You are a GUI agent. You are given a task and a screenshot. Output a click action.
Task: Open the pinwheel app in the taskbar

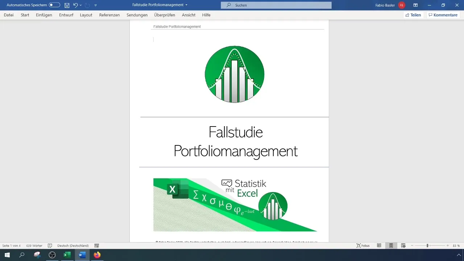pos(37,255)
